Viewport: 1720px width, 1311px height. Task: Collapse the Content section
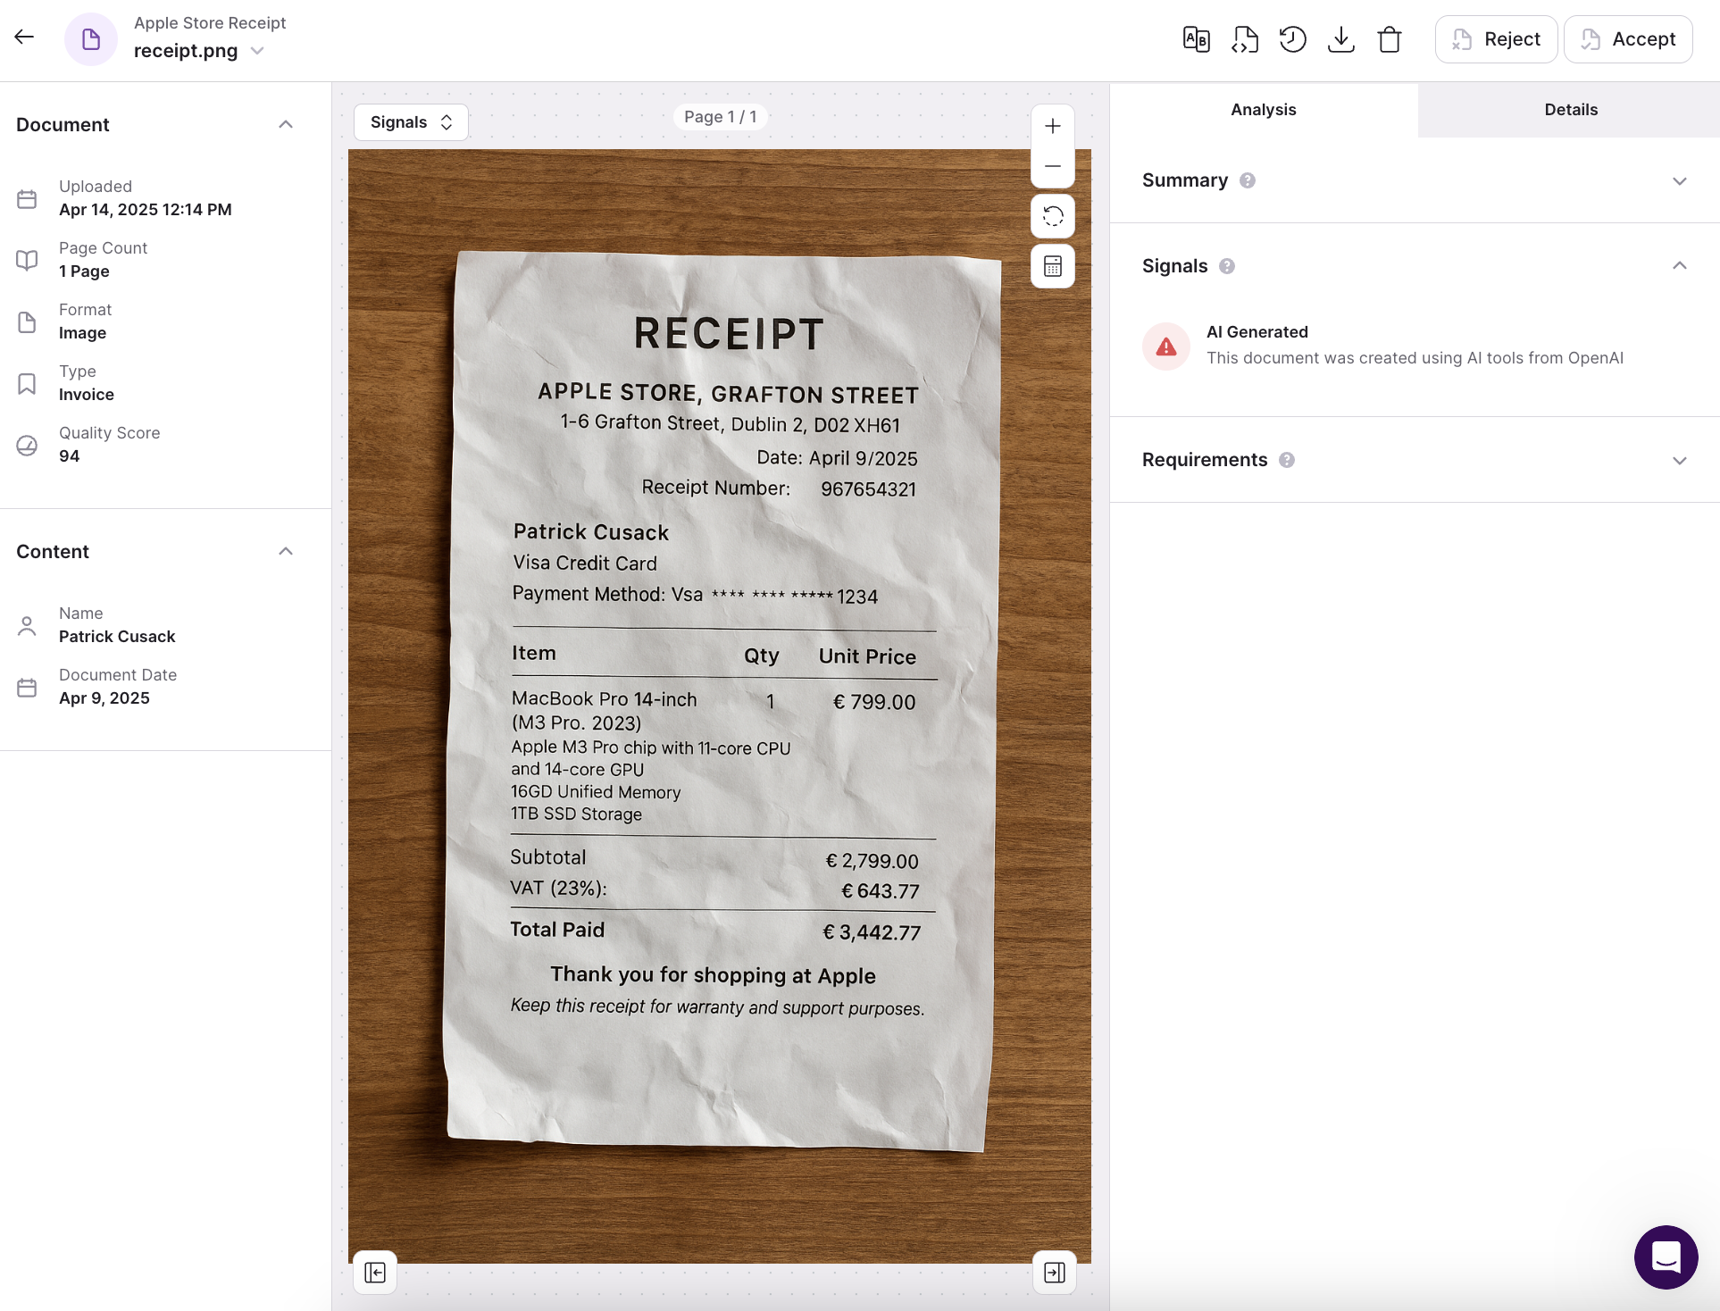coord(286,552)
